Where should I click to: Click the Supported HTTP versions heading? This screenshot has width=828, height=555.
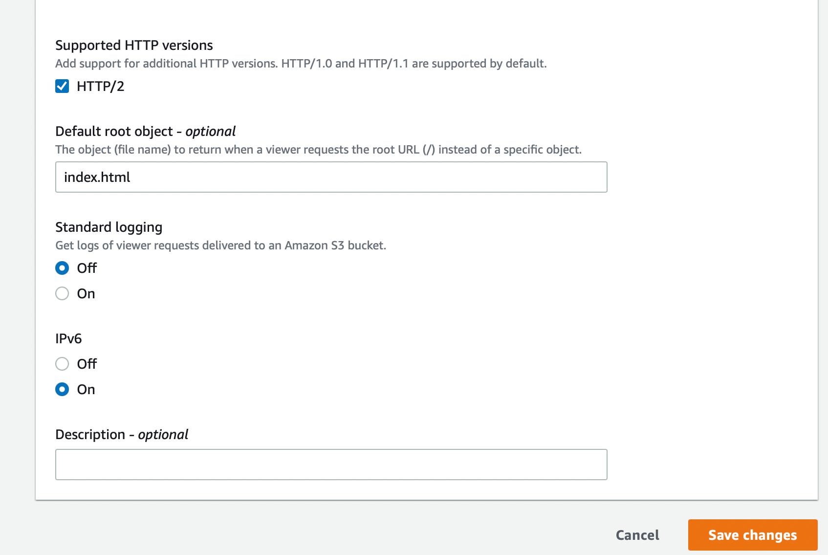coord(134,45)
